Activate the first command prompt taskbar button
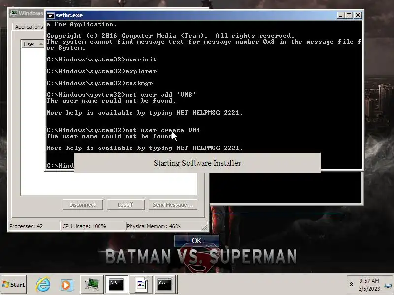Image resolution: width=394 pixels, height=295 pixels. click(116, 285)
